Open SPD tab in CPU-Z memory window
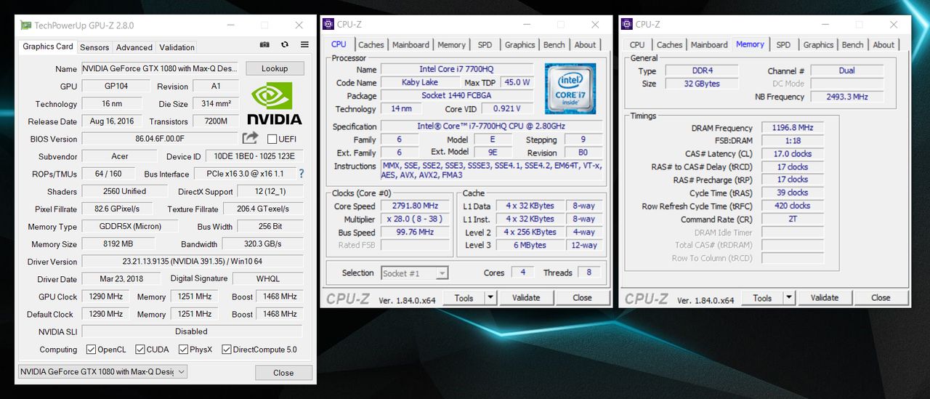 783,44
